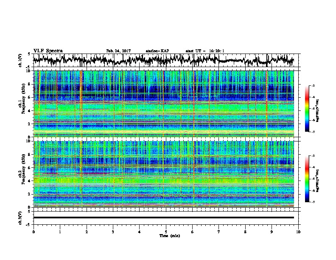336x260 pixels.
Task: Click the ch.2 spectrogram panel
Action: 164,174
